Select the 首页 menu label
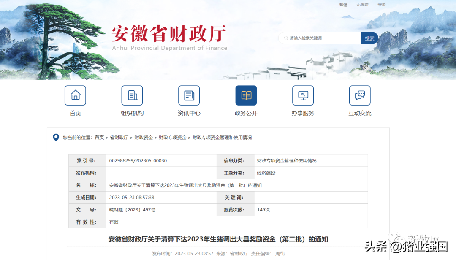This screenshot has width=456, height=260. 75,113
